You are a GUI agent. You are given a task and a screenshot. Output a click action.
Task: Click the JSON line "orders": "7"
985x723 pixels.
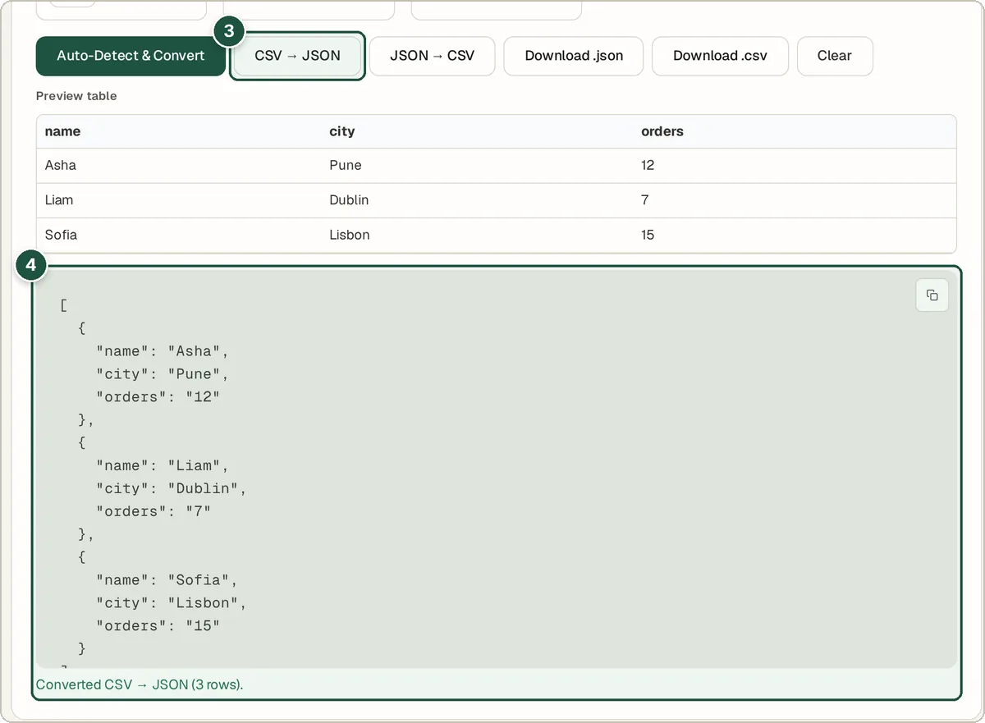[x=153, y=511]
